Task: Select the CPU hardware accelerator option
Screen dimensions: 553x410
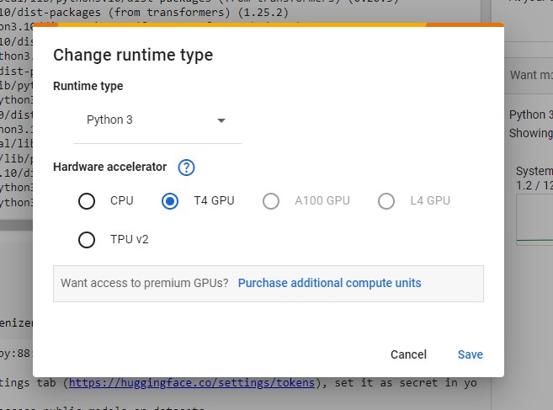Action: coord(87,201)
